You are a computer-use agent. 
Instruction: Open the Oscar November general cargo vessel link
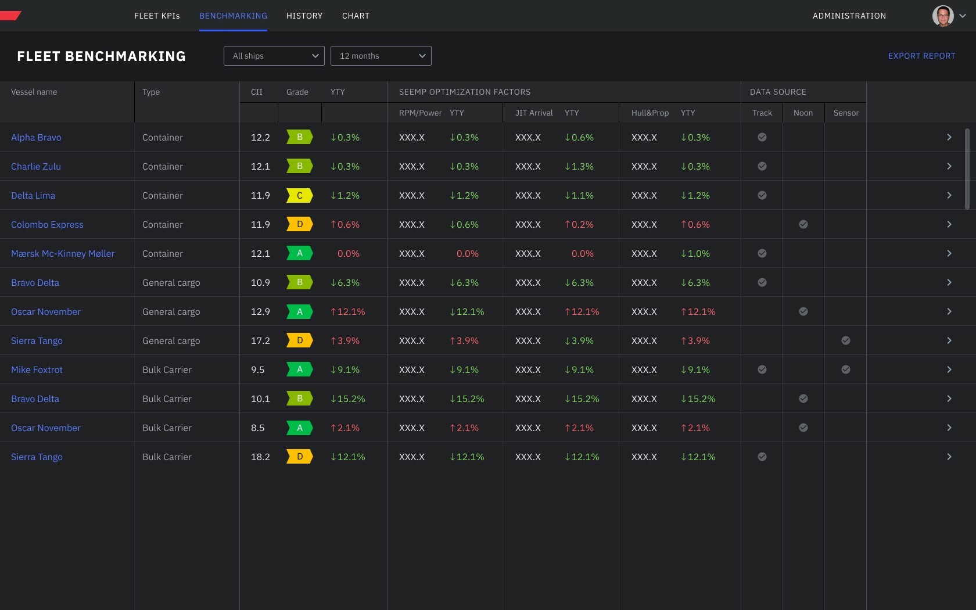[46, 311]
